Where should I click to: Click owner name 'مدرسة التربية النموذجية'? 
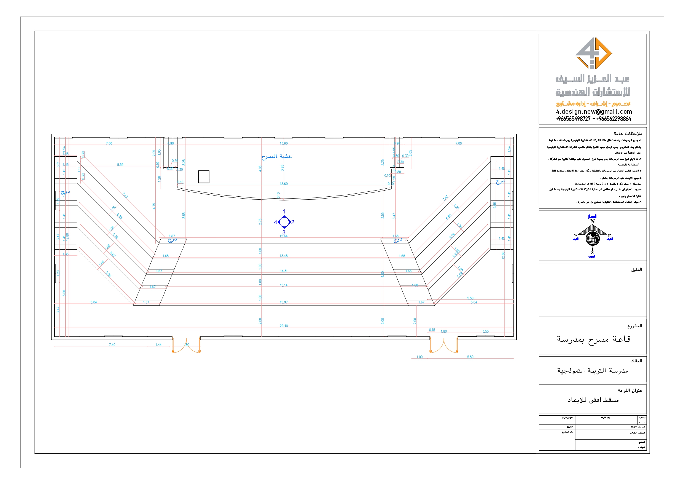point(593,371)
